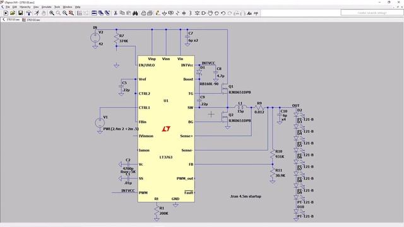The width and height of the screenshot is (404, 227).
Task: Click the D2 LED diode label
Action: pos(299,110)
